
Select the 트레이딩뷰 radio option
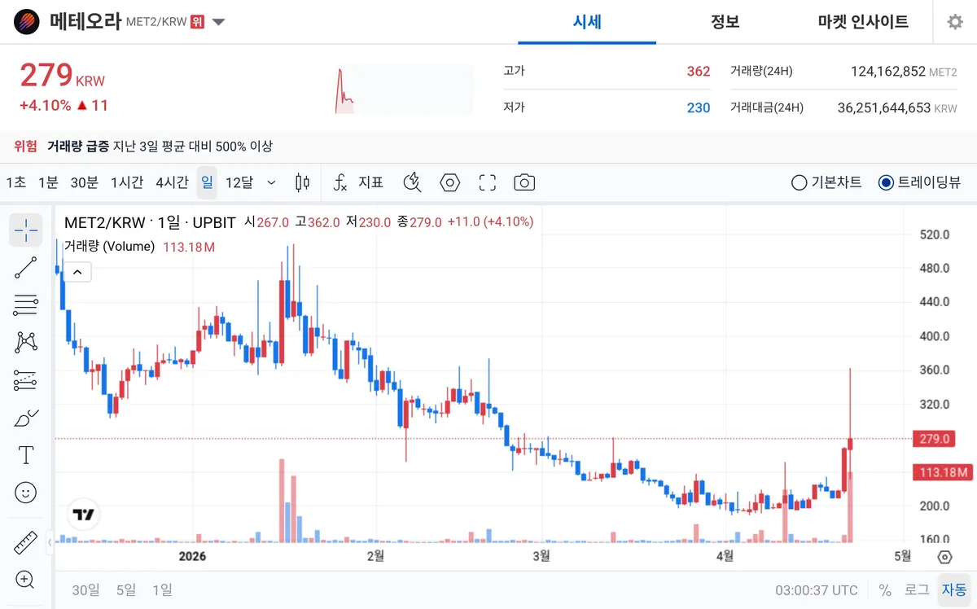(x=920, y=182)
